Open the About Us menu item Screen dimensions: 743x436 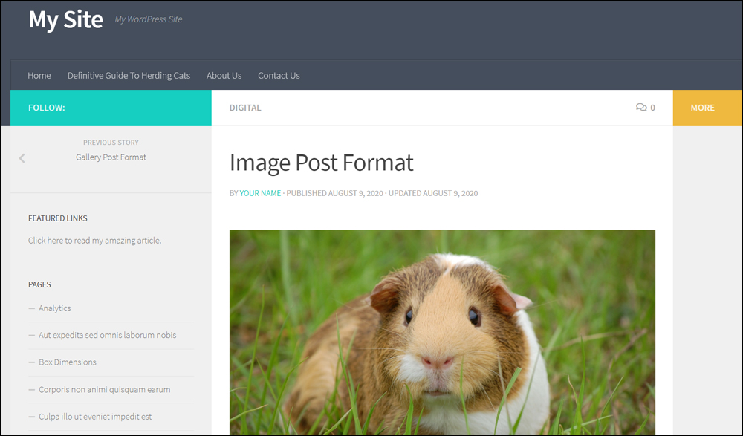pos(224,75)
